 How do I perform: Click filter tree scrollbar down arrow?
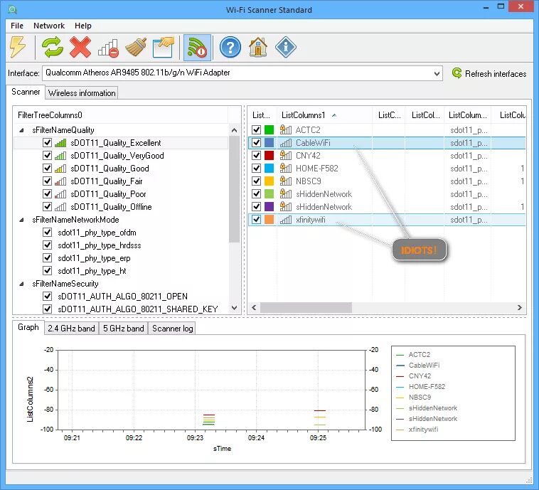pyautogui.click(x=234, y=308)
